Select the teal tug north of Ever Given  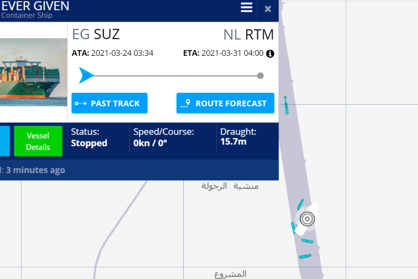[300, 204]
